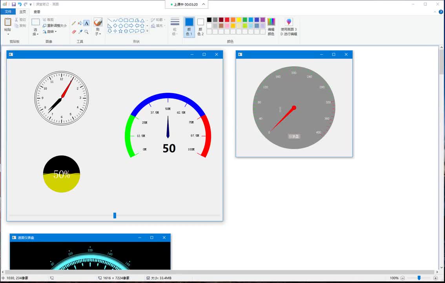Click the zoom slider handle in status bar
The width and height of the screenshot is (445, 283).
(x=419, y=278)
